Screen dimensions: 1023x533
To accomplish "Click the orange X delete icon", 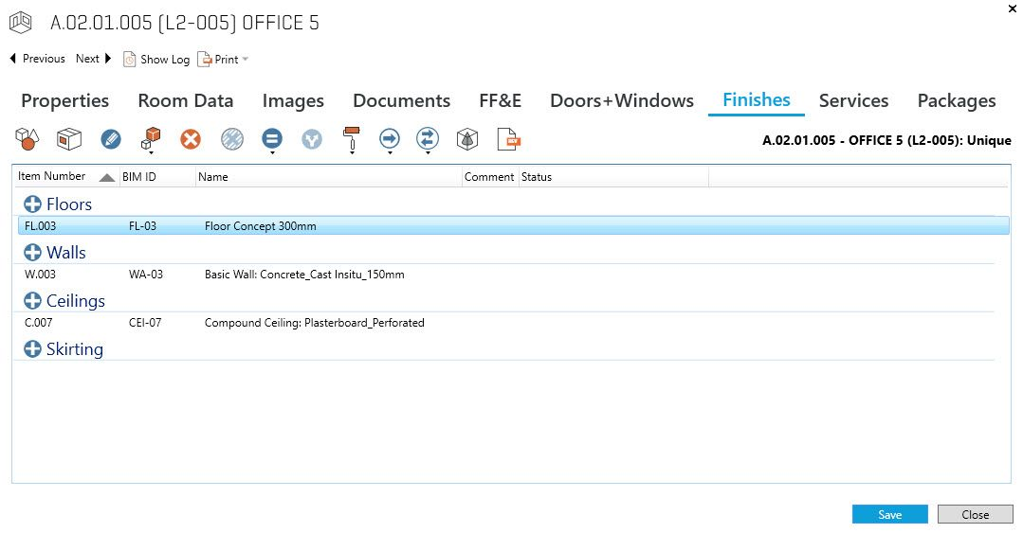I will point(191,140).
